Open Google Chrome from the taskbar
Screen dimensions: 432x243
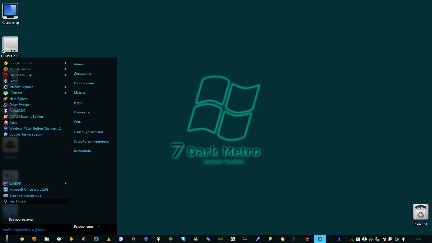coord(22,239)
